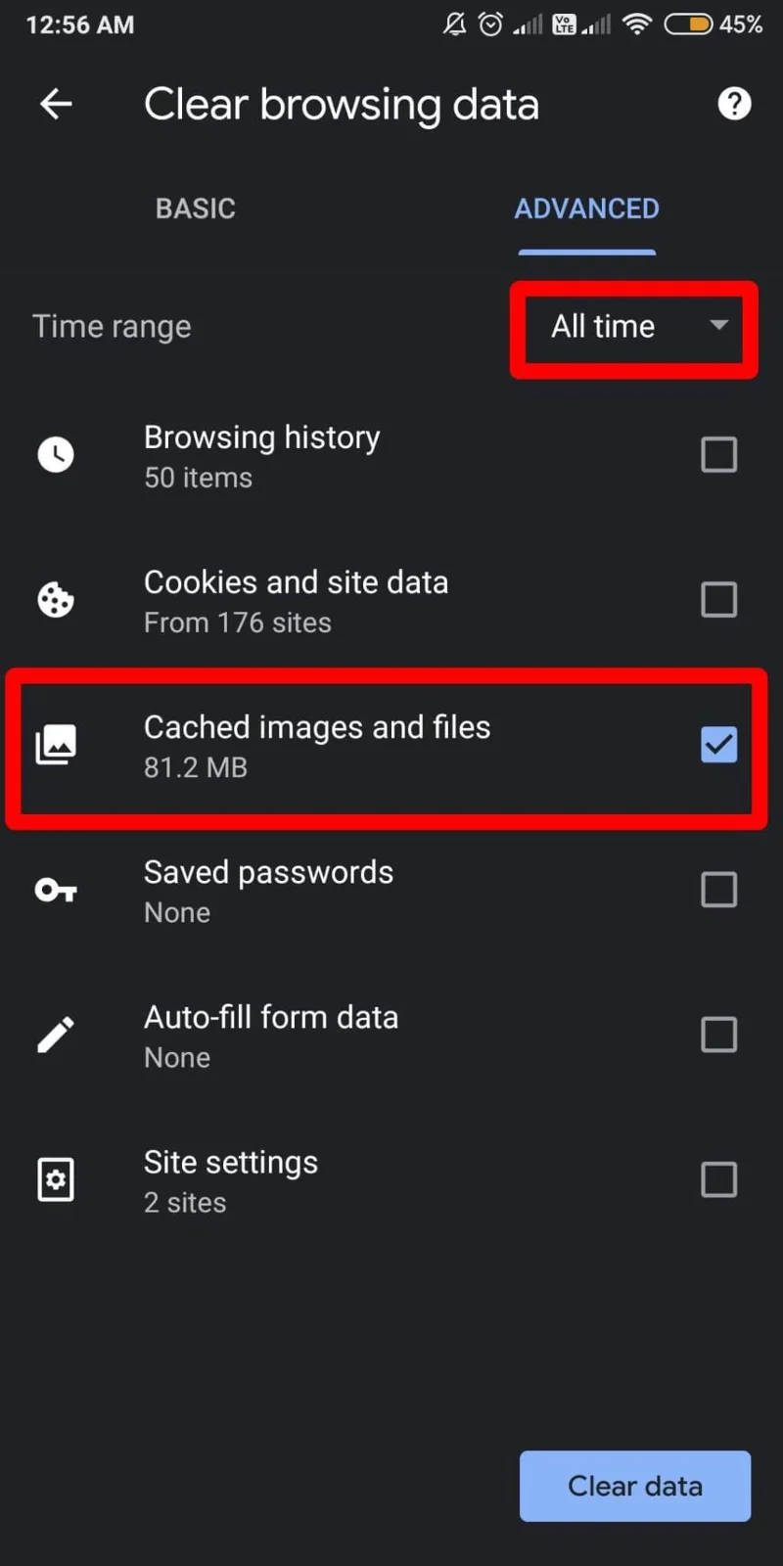Click the clock icon beside Browsing history
Screen dimensions: 783x1566
pyautogui.click(x=56, y=454)
